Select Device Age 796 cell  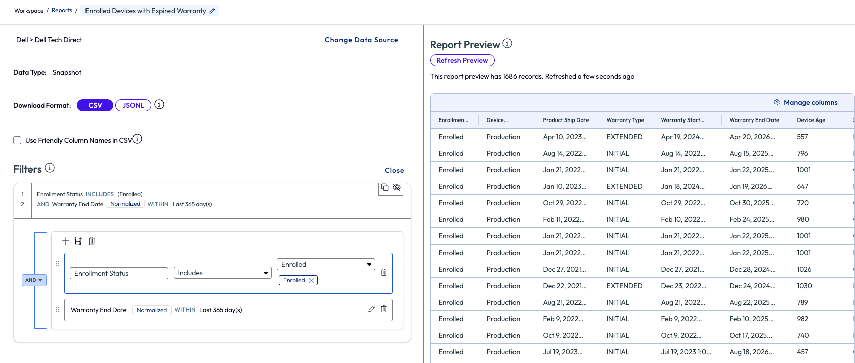click(802, 153)
